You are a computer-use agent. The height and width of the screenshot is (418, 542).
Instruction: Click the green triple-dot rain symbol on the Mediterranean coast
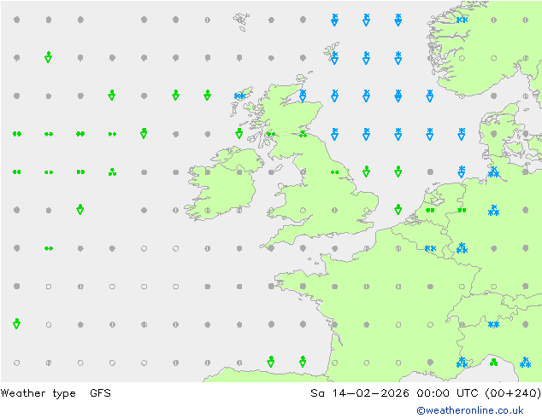click(493, 362)
